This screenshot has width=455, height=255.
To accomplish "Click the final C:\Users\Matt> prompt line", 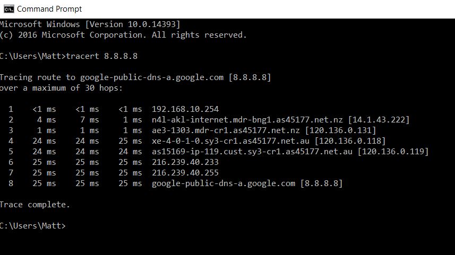I will click(x=33, y=226).
